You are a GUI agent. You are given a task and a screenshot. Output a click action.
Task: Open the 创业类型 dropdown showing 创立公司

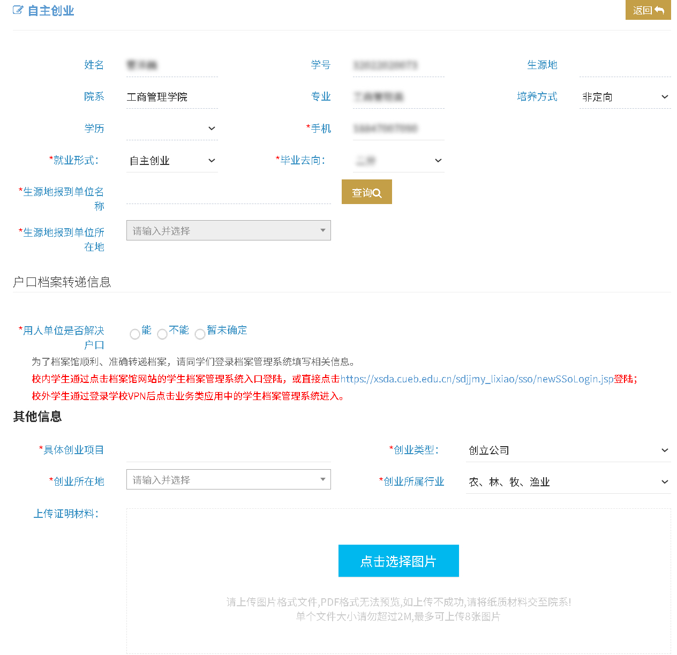coord(568,450)
